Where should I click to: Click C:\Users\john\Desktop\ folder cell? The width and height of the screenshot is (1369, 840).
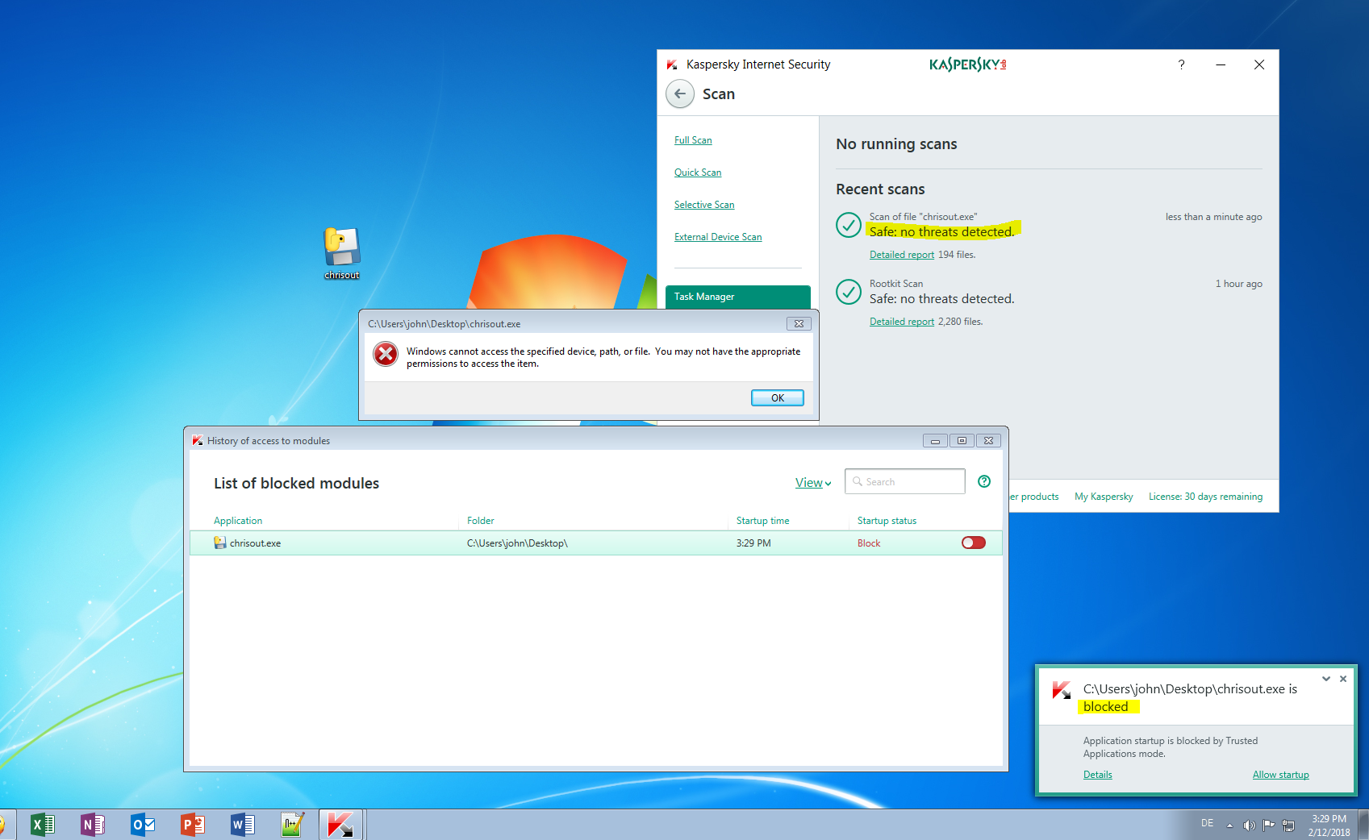pyautogui.click(x=517, y=543)
